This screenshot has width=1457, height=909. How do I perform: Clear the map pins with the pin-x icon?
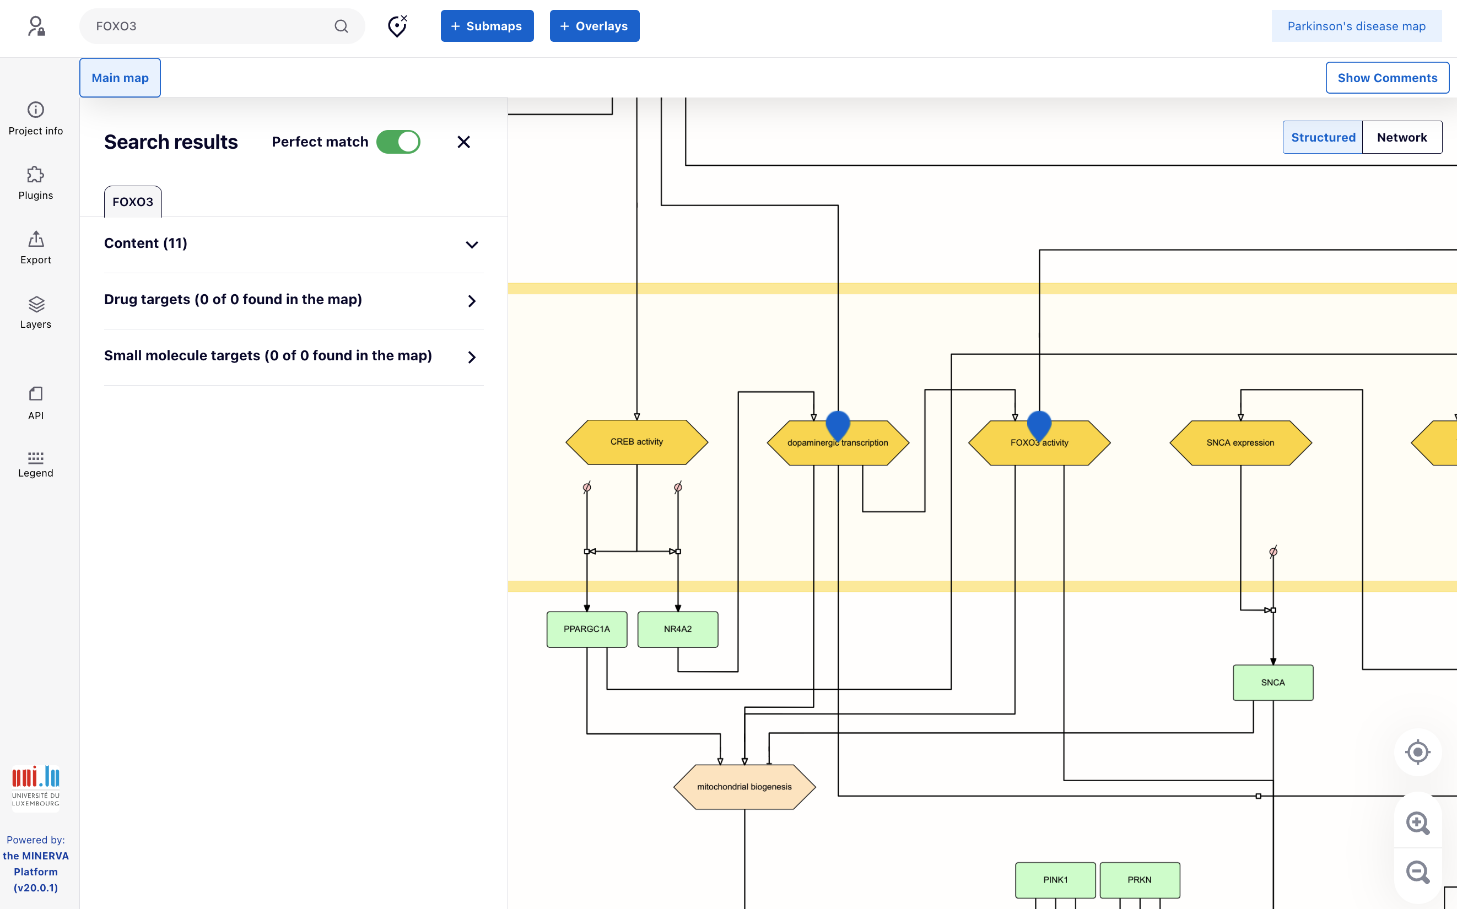(x=397, y=26)
